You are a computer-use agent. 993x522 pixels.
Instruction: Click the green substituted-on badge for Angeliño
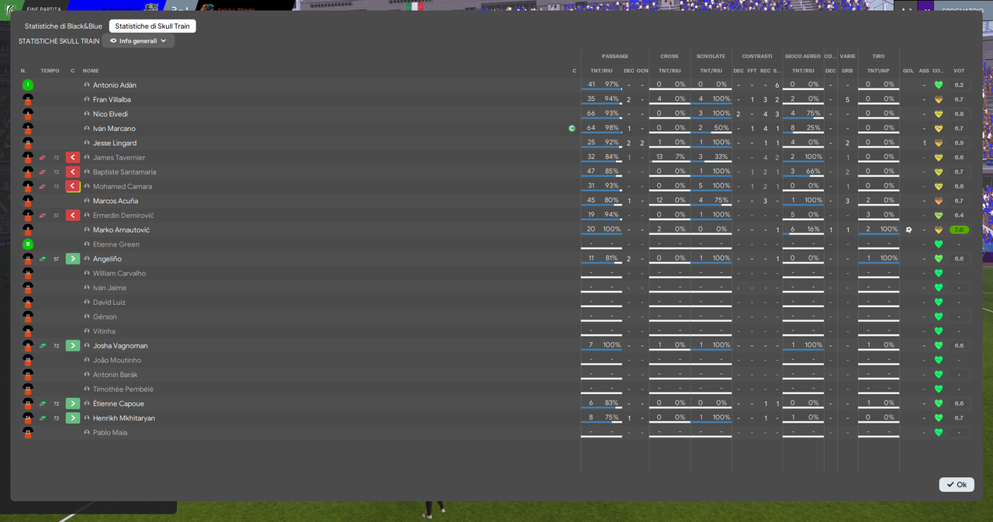(x=73, y=259)
